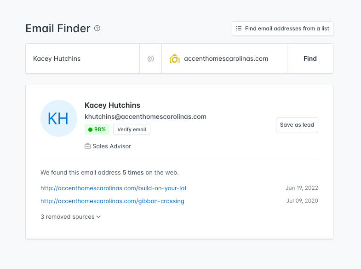This screenshot has height=269, width=361.
Task: Click the Email Finder page heading
Action: (x=58, y=29)
